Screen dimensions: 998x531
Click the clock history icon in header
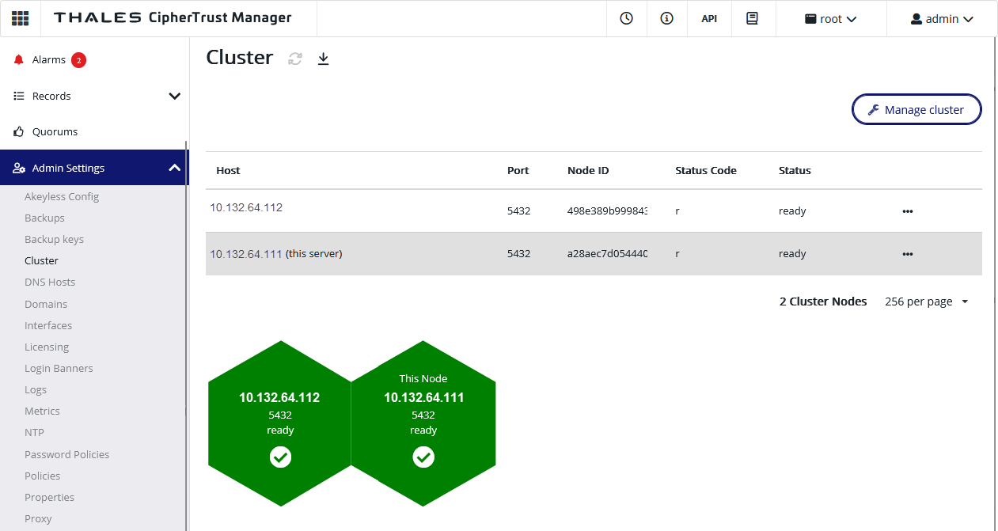[x=627, y=18]
